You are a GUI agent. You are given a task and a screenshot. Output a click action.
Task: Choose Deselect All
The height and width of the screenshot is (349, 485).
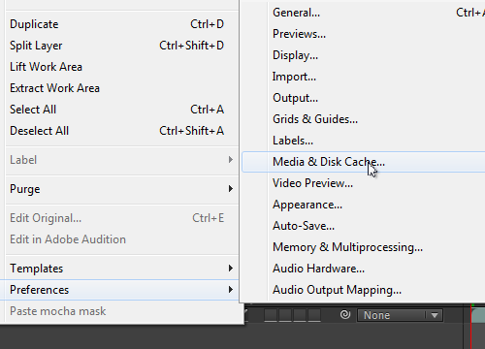tap(119, 131)
